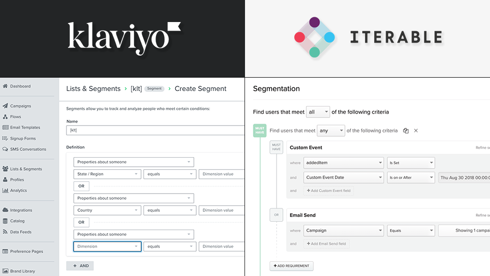Open Lists & Segments from the breadcrumb
Viewport: 490px width, 276px height.
93,89
